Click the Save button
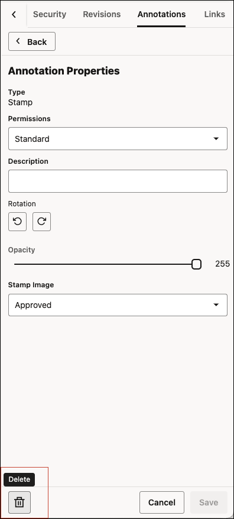234x519 pixels. tap(209, 502)
